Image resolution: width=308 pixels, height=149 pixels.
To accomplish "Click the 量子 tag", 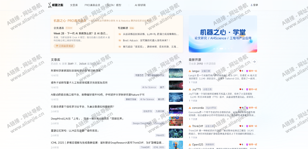I will pos(162,87).
